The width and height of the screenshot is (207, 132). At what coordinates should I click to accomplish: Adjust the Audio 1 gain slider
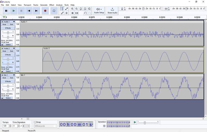pos(8,33)
